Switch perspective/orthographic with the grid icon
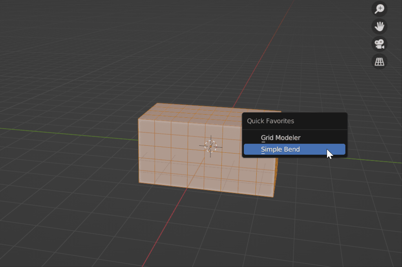 379,62
